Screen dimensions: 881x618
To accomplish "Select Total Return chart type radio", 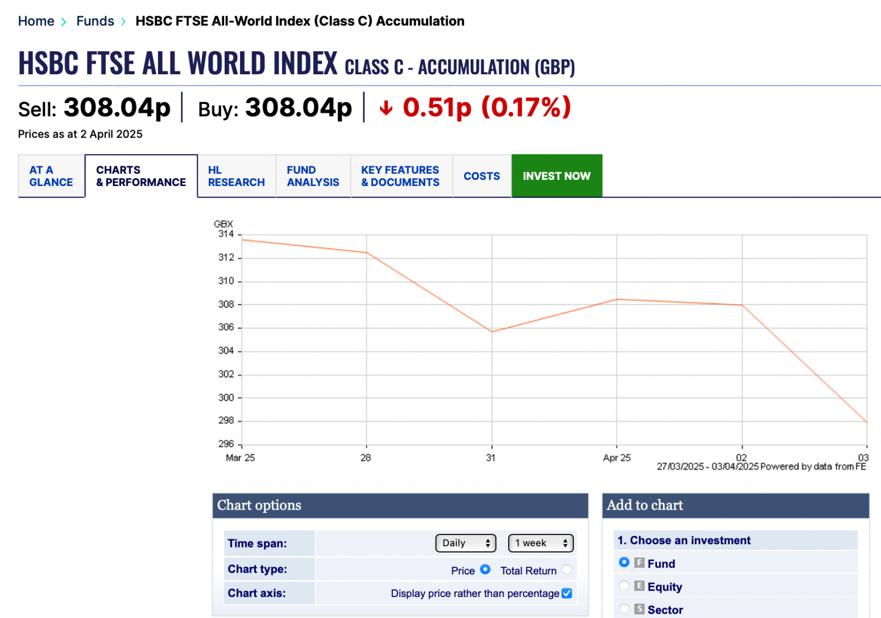I will 567,570.
